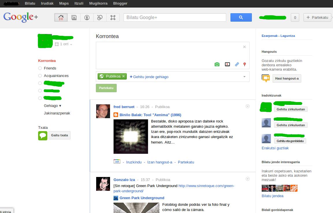Open the Photos icon in toolbar

74,18
